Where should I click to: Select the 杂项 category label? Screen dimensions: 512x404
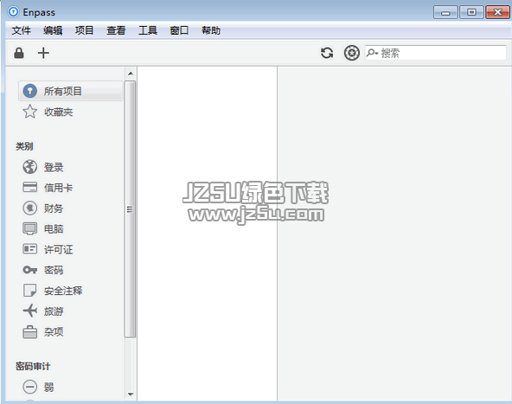(x=54, y=332)
